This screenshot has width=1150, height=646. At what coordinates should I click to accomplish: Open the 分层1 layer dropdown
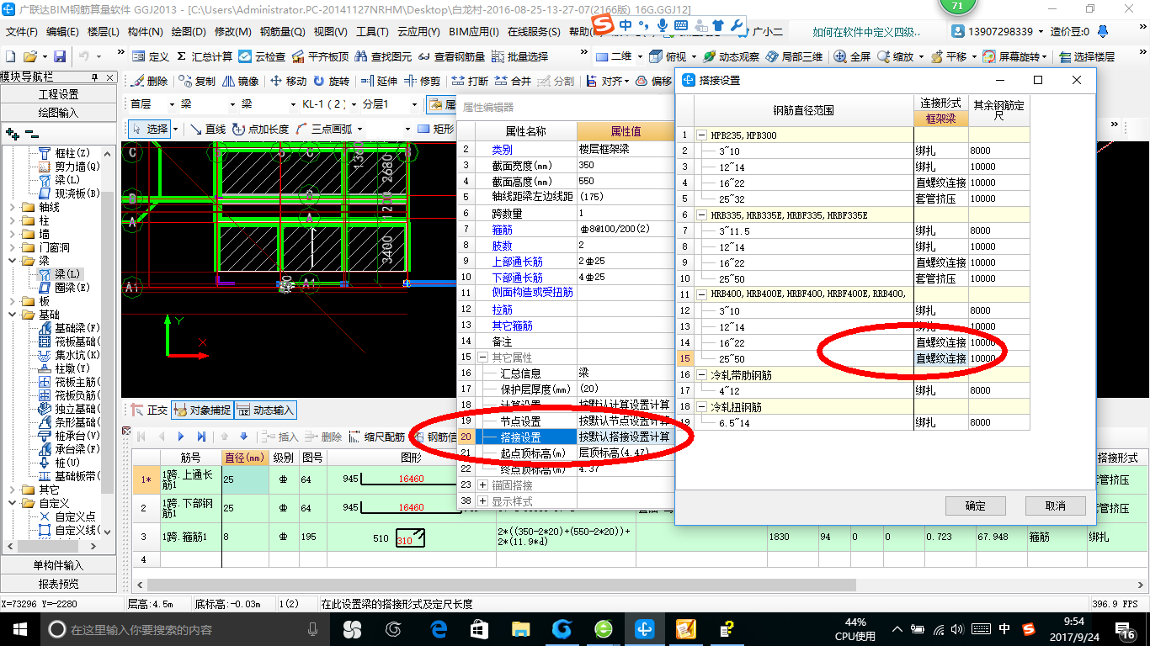point(413,104)
